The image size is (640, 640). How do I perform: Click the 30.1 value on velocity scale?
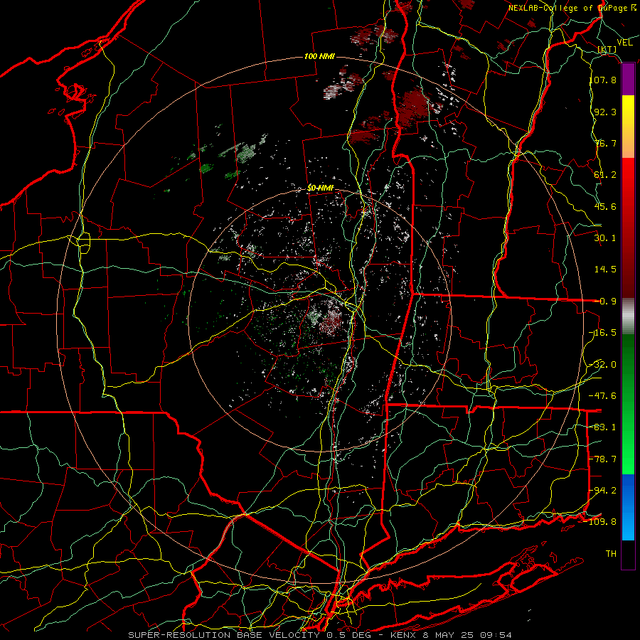pyautogui.click(x=605, y=238)
